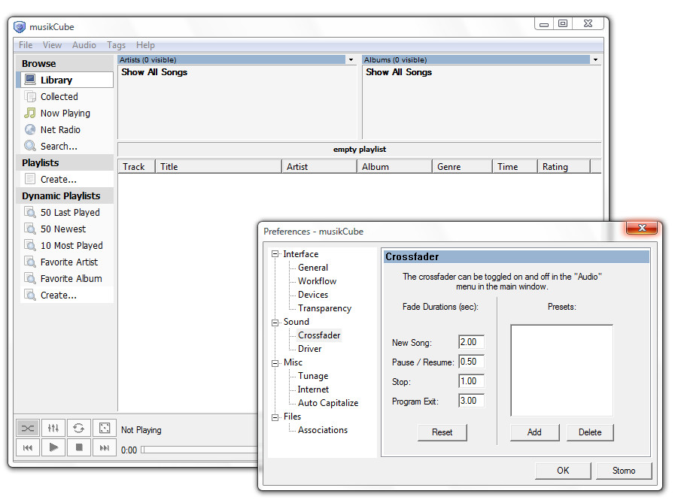Image resolution: width=675 pixels, height=503 pixels.
Task: Collapse the Files tree node
Action: [x=275, y=417]
